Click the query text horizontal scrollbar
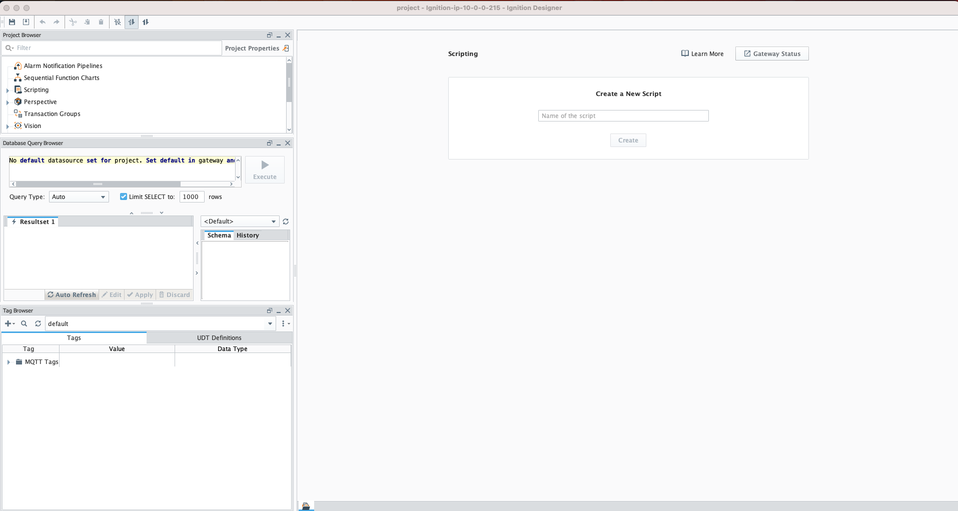Image resolution: width=958 pixels, height=511 pixels. point(98,184)
